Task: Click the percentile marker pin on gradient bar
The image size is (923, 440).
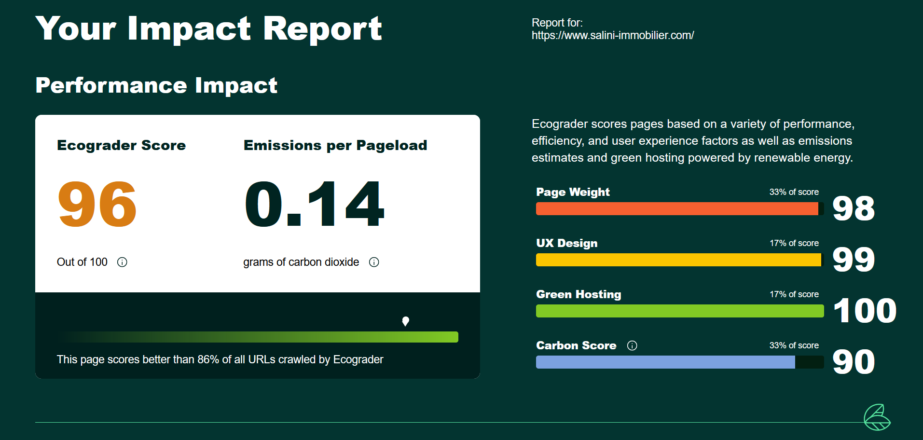Action: [406, 321]
